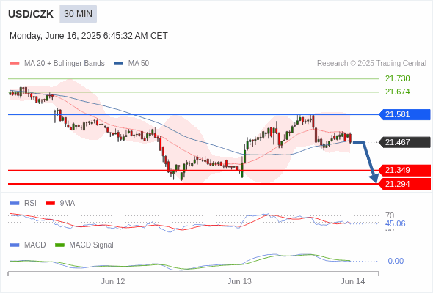This screenshot has width=433, height=293.
Task: Click the green 21.674 resistance label
Action: point(397,92)
